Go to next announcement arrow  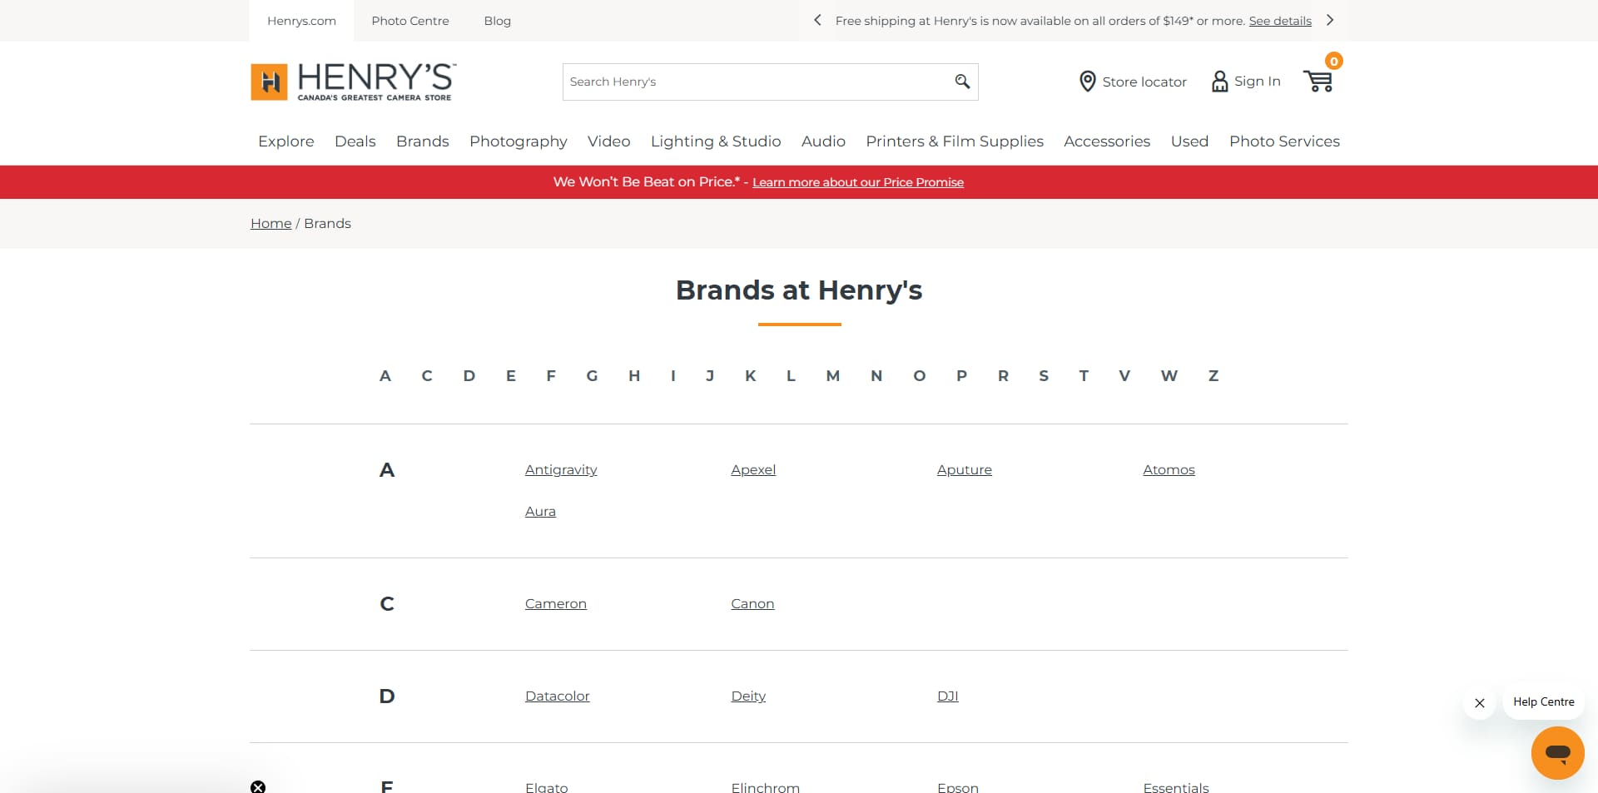click(x=1330, y=20)
